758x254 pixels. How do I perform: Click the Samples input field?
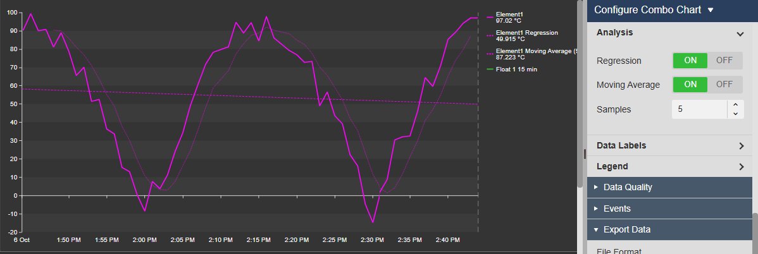coord(700,109)
